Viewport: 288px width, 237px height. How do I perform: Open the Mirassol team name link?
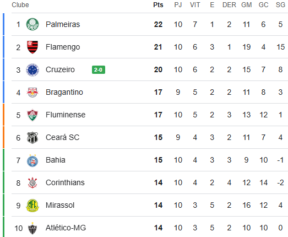coord(60,205)
